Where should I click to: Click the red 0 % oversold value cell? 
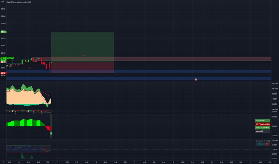(x=267, y=144)
